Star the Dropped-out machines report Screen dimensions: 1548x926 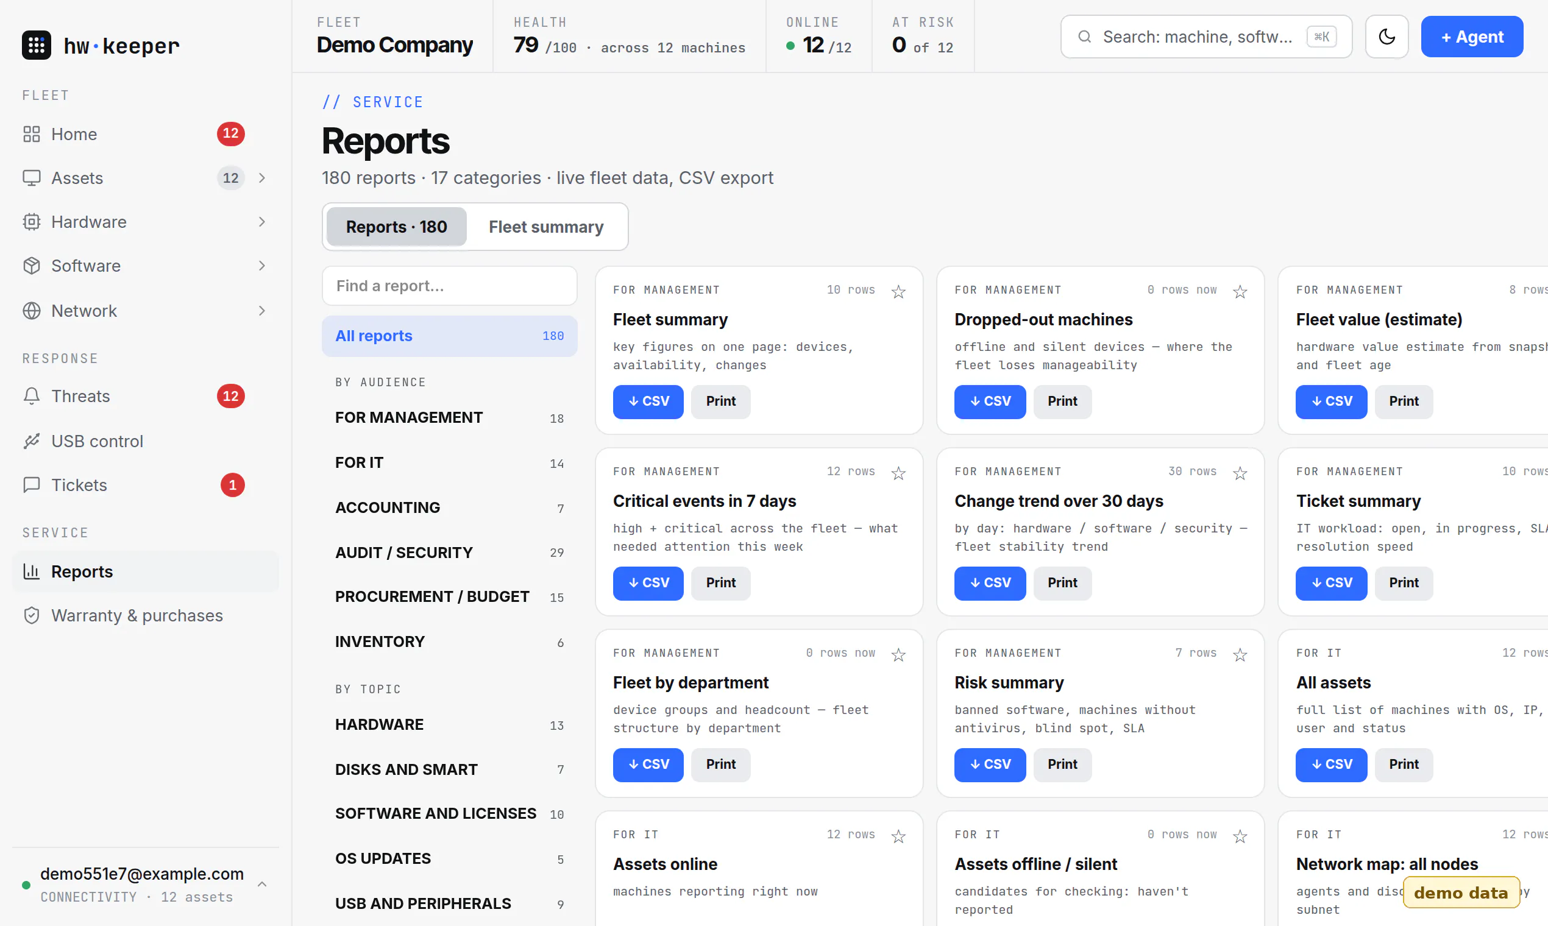point(1240,291)
